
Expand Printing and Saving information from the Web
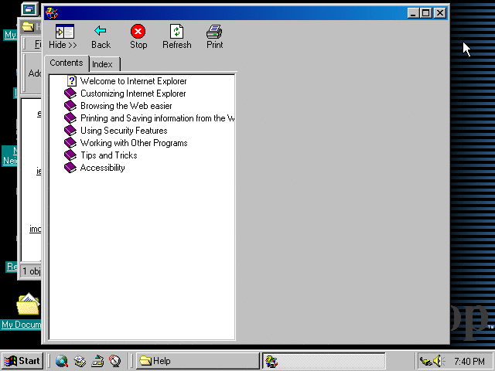click(157, 118)
